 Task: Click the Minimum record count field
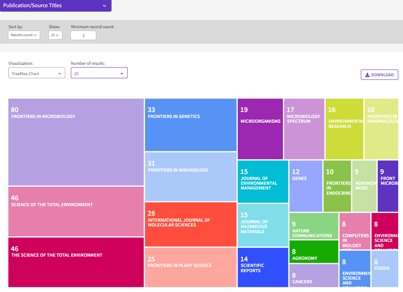pos(83,35)
